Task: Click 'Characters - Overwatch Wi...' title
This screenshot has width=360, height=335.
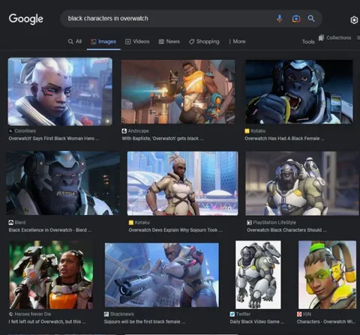Action: [x=326, y=322]
